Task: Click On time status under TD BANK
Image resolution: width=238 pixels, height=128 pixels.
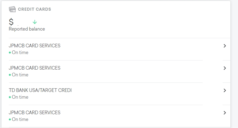Action: click(x=20, y=97)
